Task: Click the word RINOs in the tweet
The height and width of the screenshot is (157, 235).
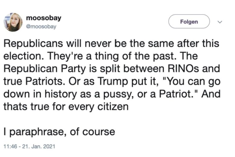Action: 183,69
